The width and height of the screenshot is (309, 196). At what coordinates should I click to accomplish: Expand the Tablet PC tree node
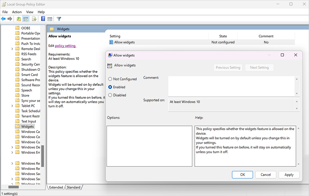pyautogui.click(x=12, y=106)
